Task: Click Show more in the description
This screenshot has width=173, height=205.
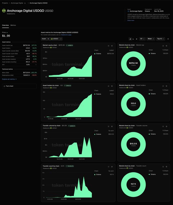Action: (131, 20)
